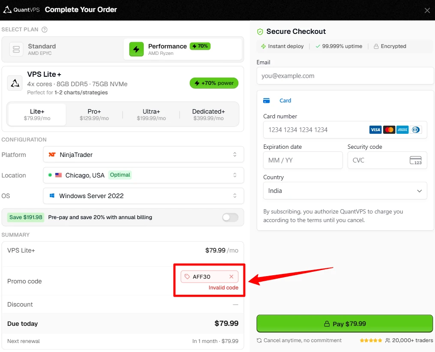Open the Country India dropdown
435x352 pixels.
click(345, 191)
